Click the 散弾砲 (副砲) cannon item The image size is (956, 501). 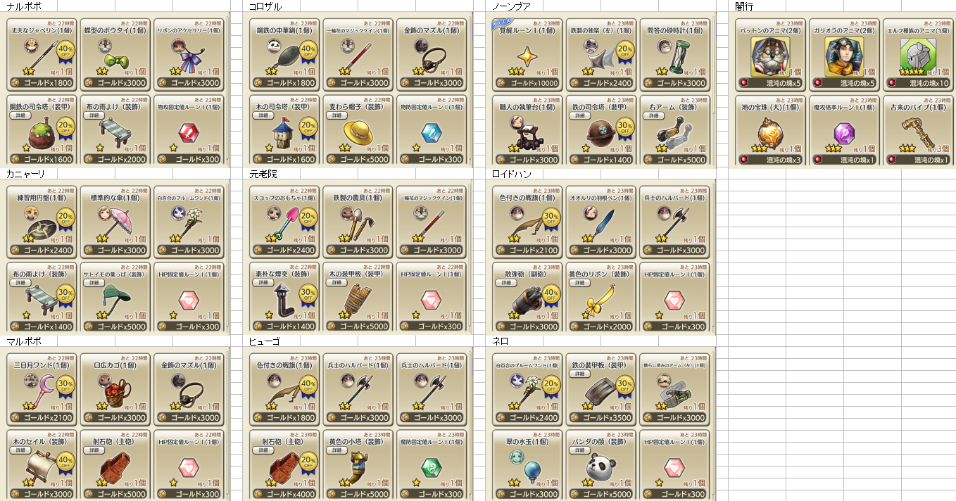(x=527, y=298)
